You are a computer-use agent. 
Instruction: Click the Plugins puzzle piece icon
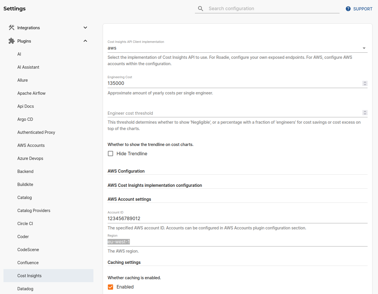pyautogui.click(x=11, y=41)
